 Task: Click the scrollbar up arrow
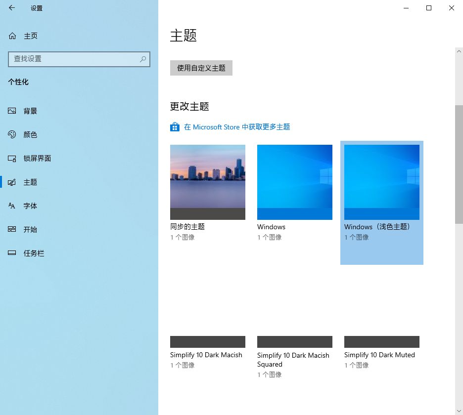click(x=459, y=51)
